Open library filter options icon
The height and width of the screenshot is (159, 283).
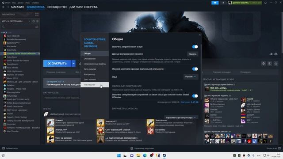point(37,26)
